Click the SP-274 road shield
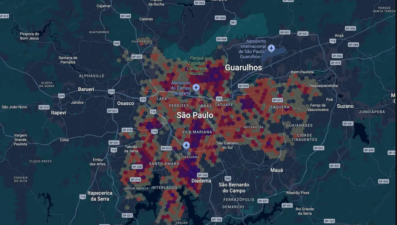This screenshot has width=397, height=225. [x=44, y=107]
